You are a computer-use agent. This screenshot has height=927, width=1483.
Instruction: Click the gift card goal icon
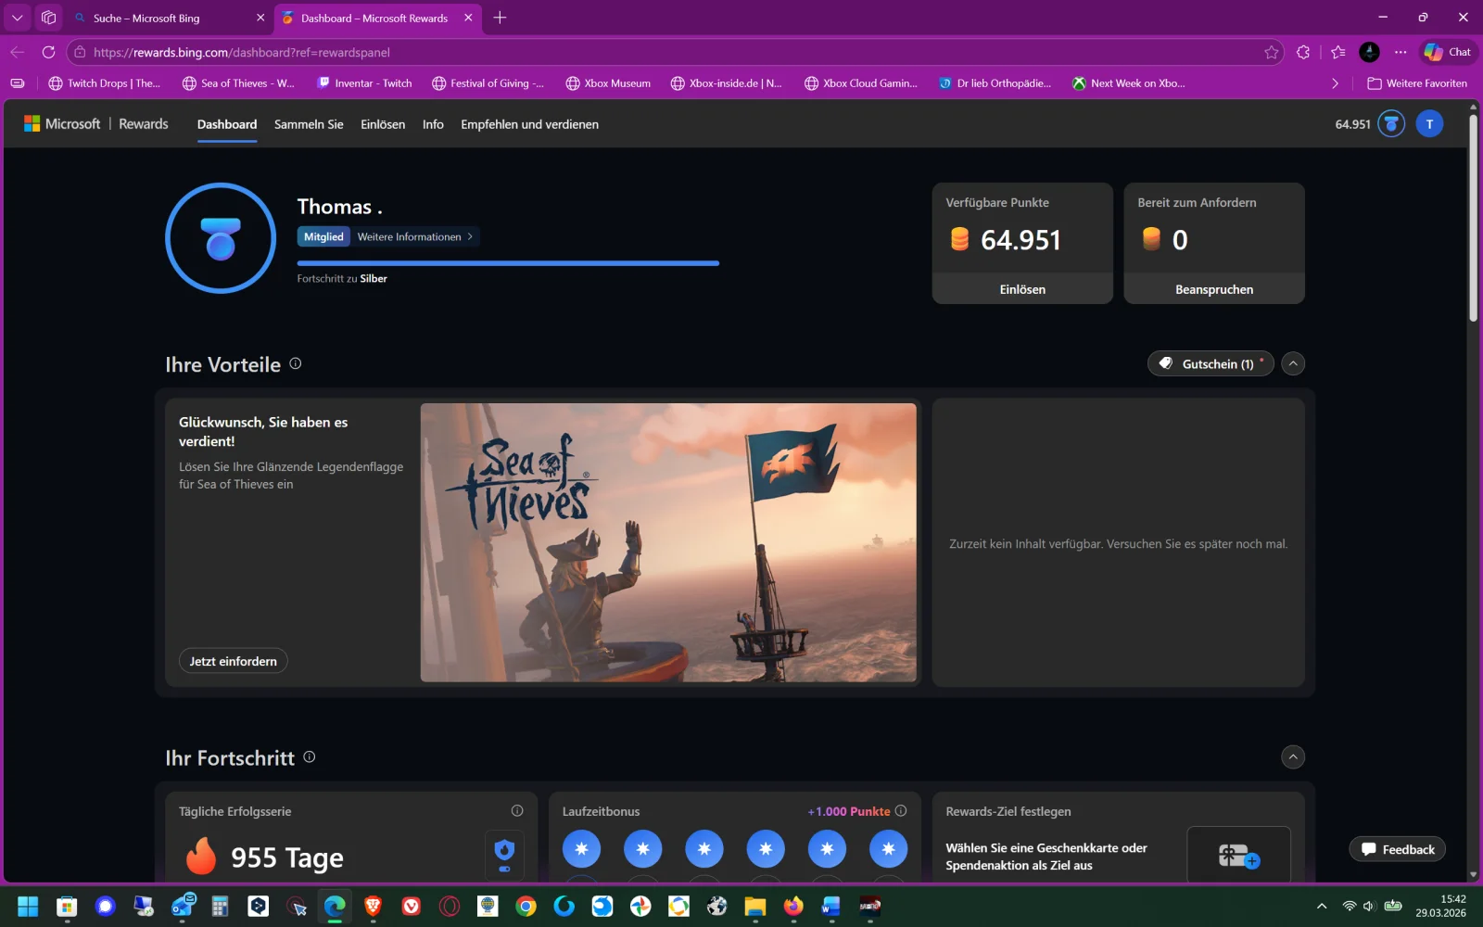point(1238,855)
